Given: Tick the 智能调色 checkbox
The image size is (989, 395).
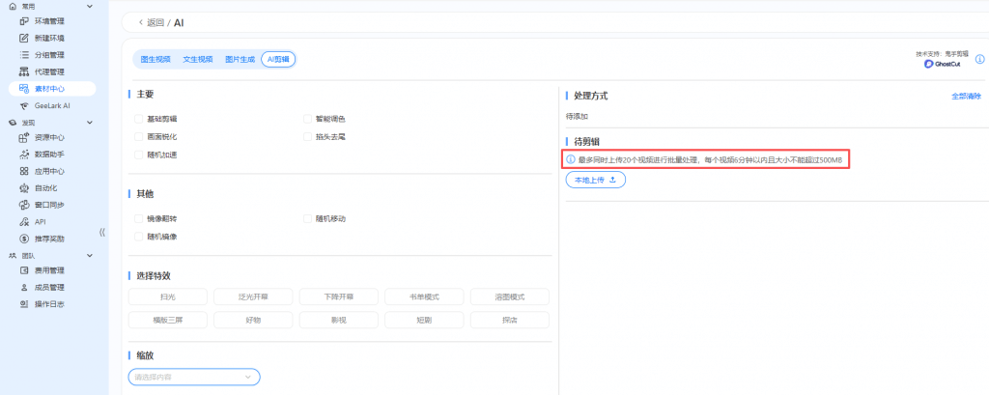Looking at the screenshot, I should click(x=308, y=119).
